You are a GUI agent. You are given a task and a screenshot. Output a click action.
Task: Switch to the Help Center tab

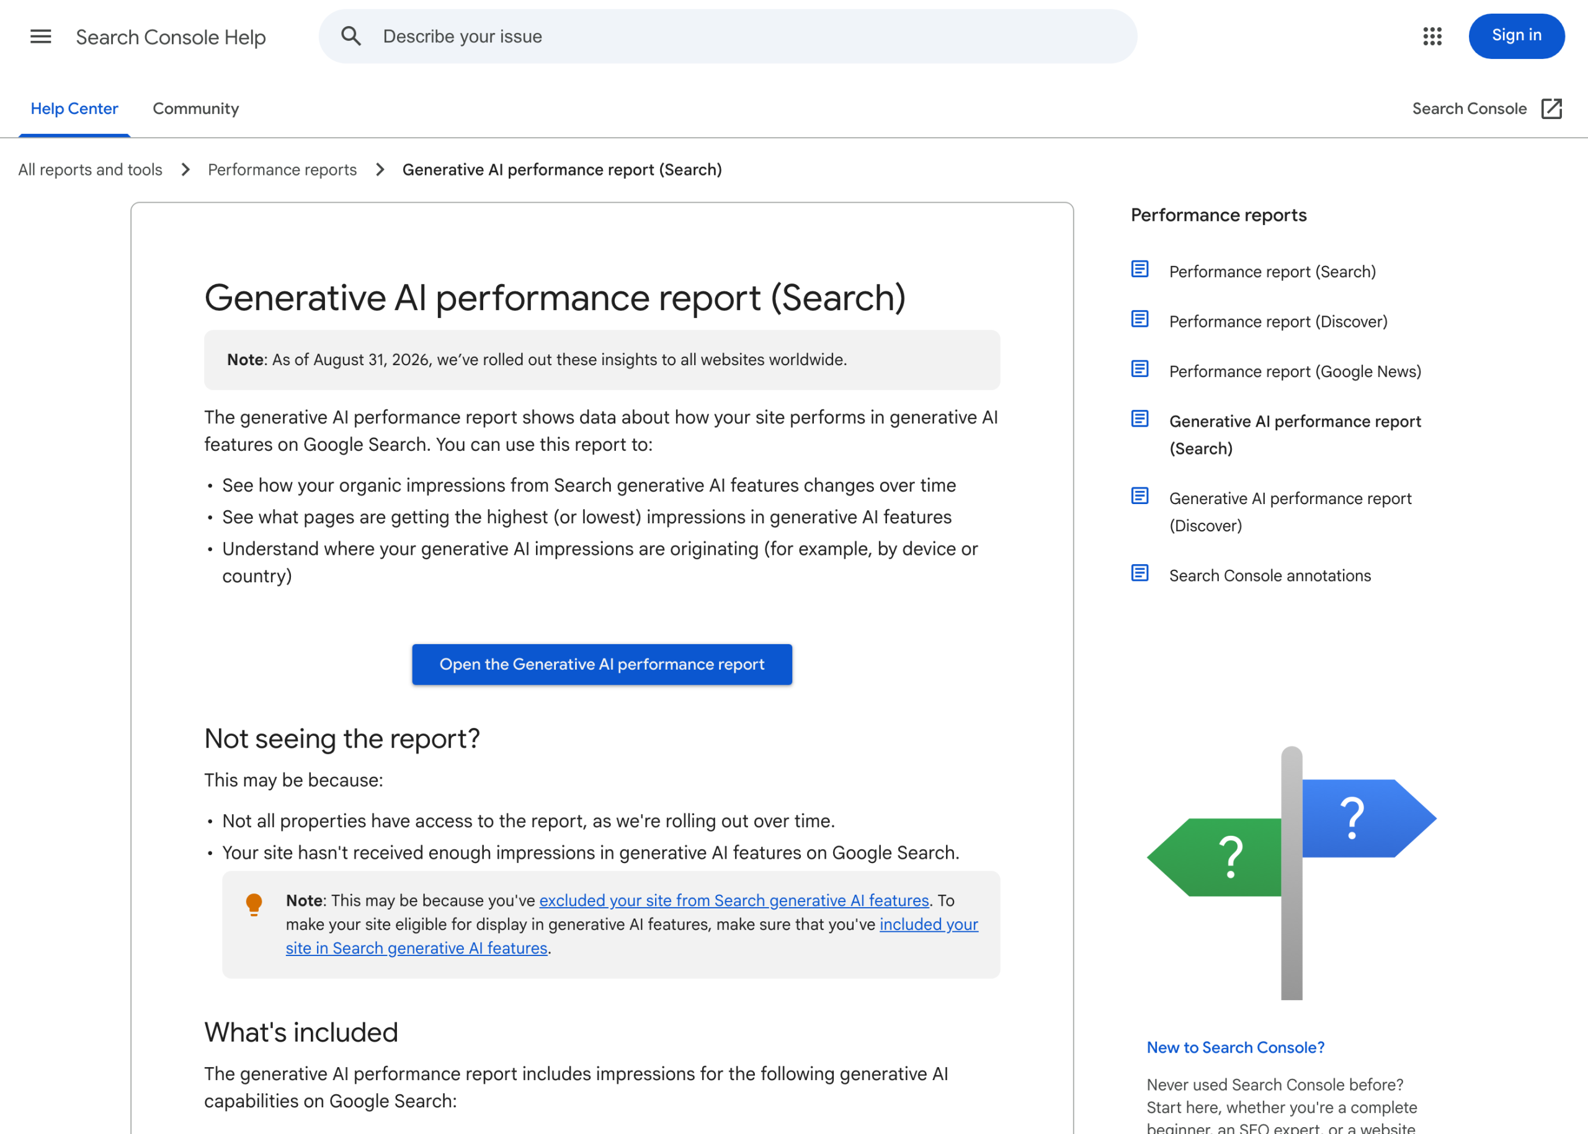pyautogui.click(x=74, y=109)
